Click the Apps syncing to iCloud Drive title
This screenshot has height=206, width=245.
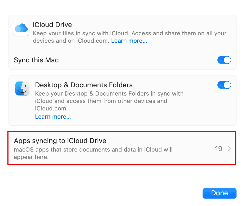[60, 141]
